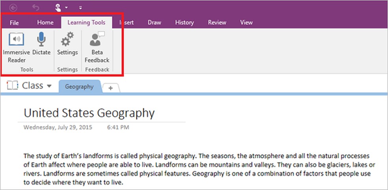
Task: Click the Beta Feedback icon
Action: [x=97, y=40]
